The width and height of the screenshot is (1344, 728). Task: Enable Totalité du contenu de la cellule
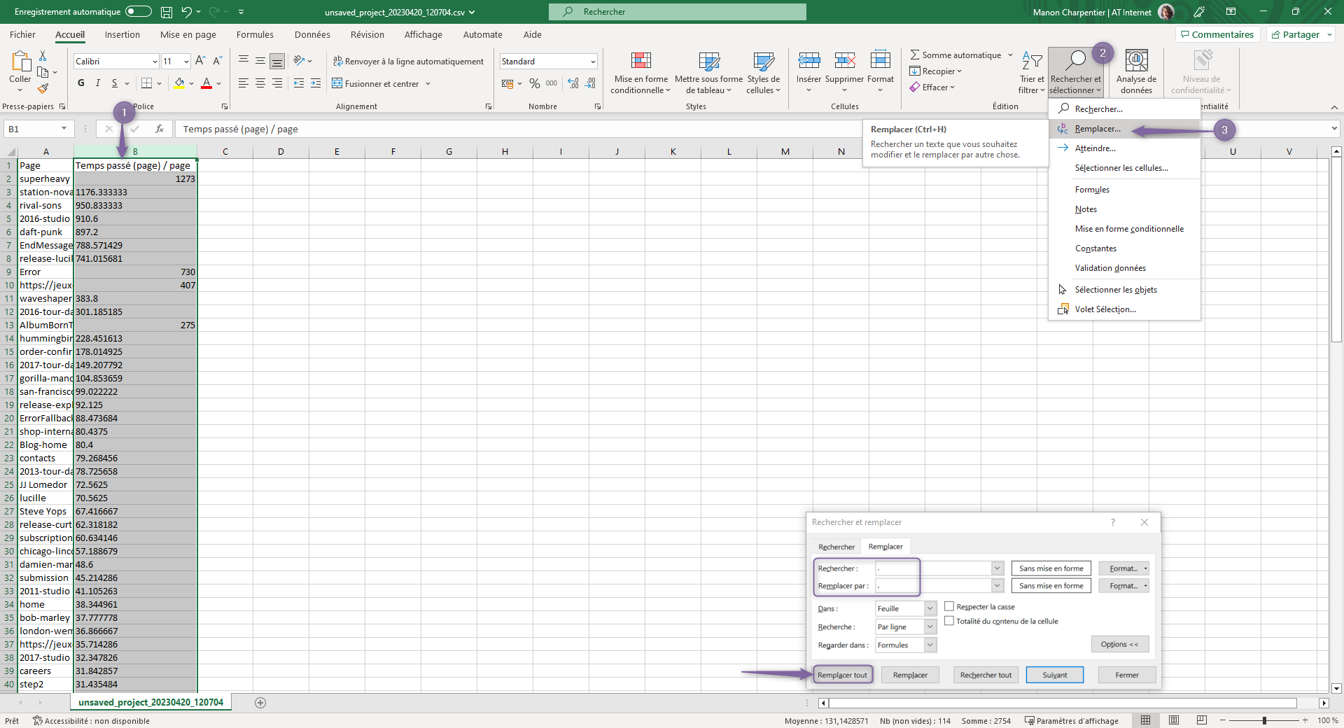point(949,621)
